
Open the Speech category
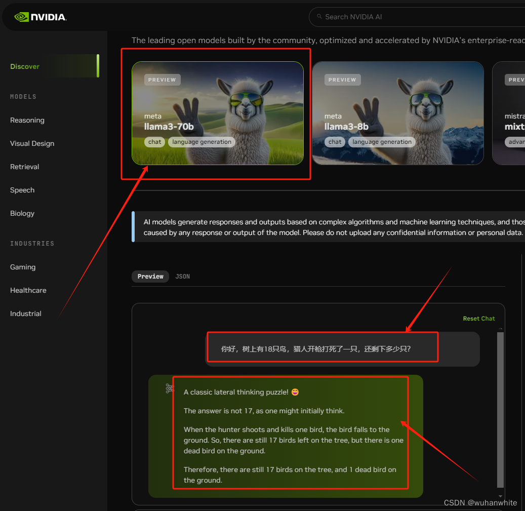point(22,190)
